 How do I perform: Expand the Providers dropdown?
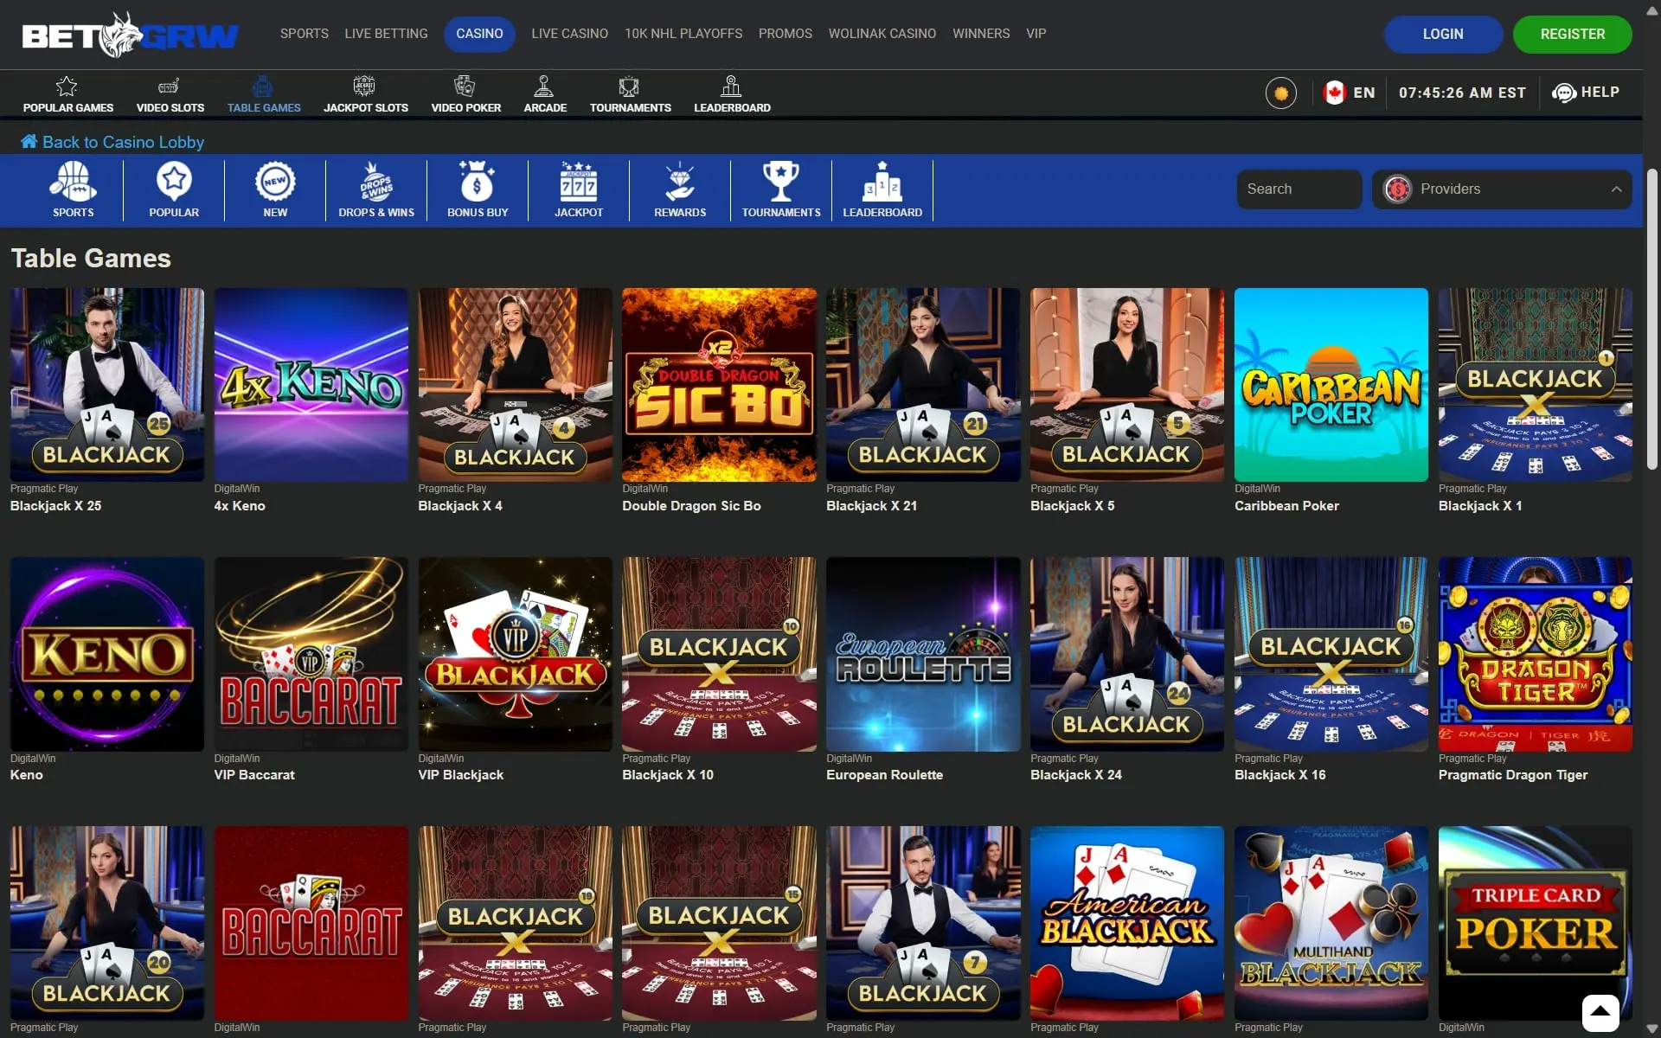click(x=1501, y=189)
